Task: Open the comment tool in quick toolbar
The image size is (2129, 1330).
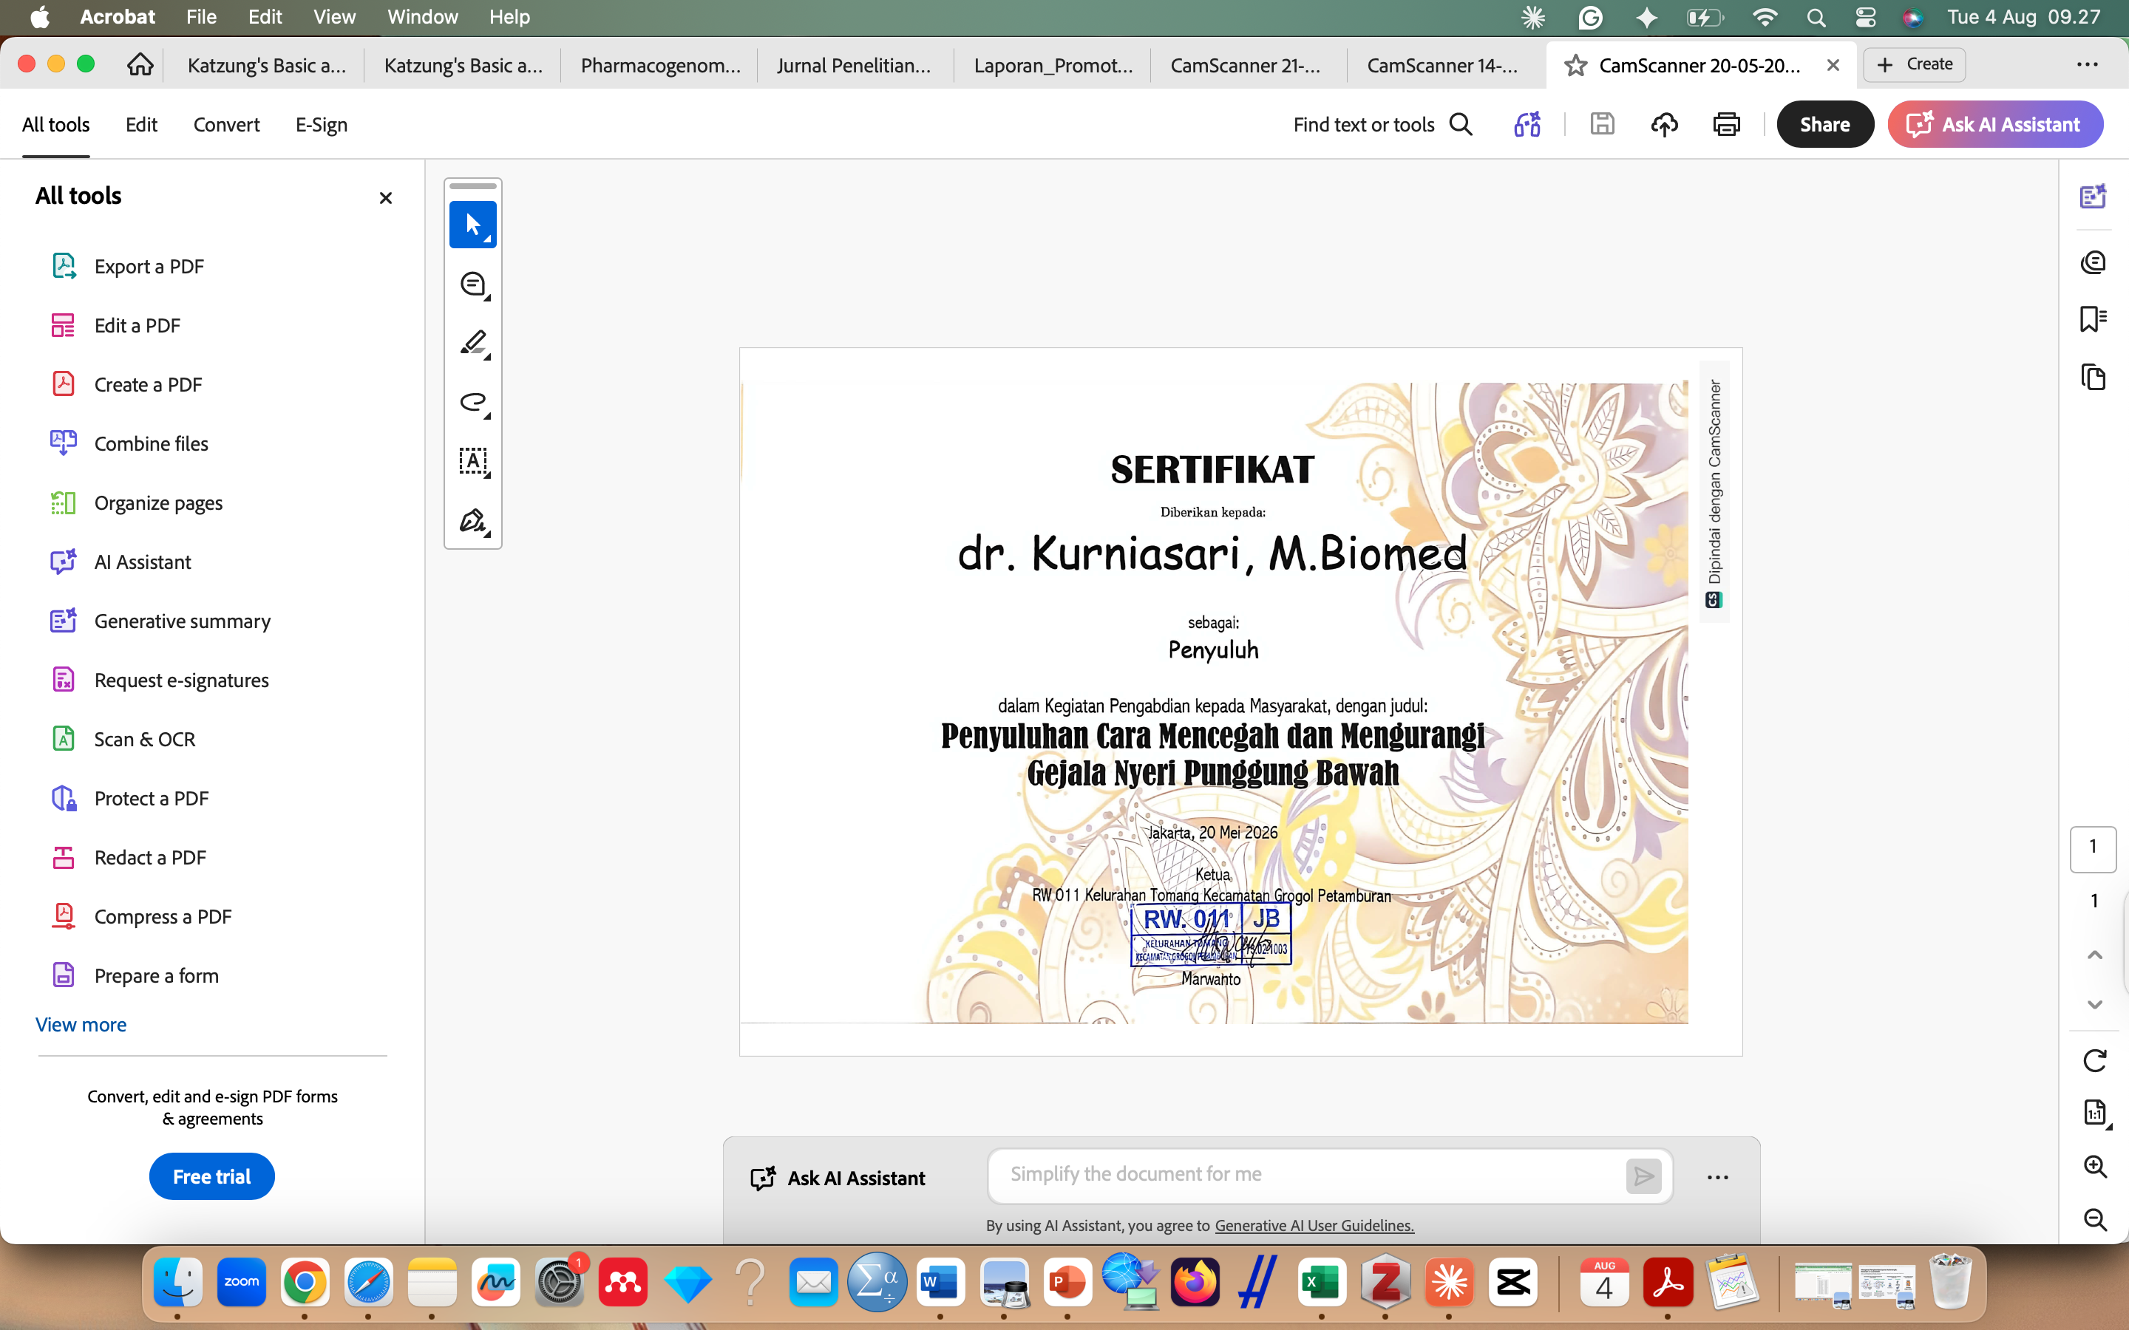Action: [x=472, y=284]
